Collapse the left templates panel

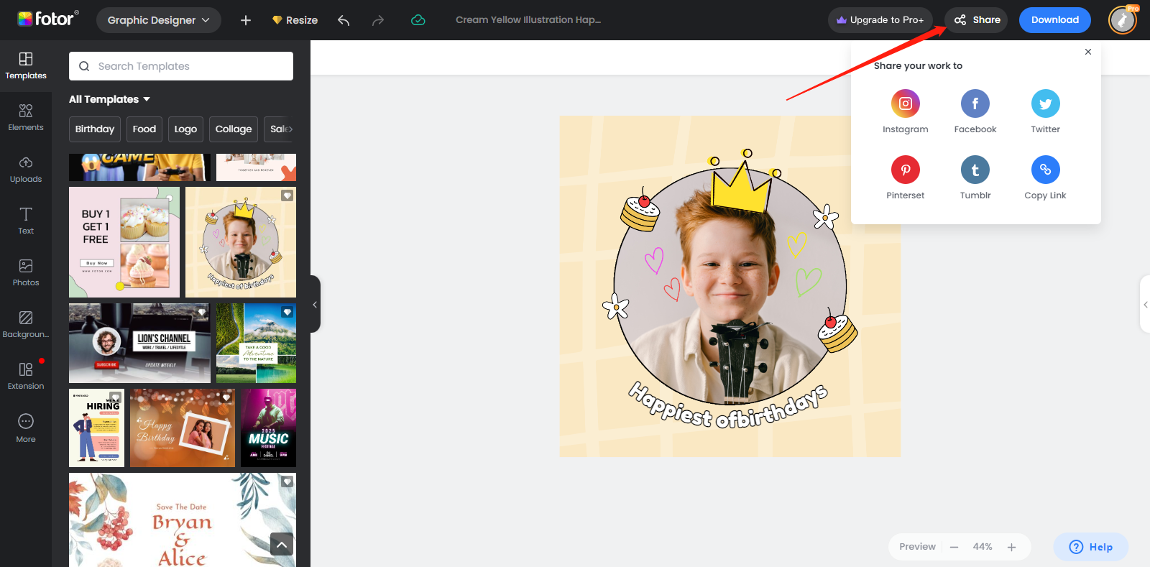point(315,304)
